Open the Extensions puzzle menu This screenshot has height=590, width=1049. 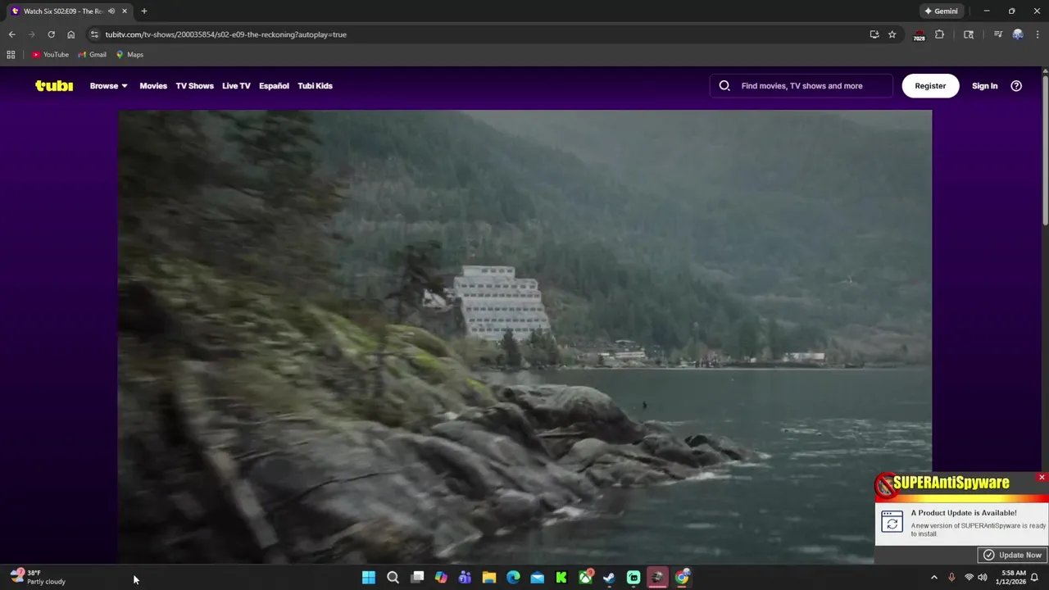click(939, 34)
